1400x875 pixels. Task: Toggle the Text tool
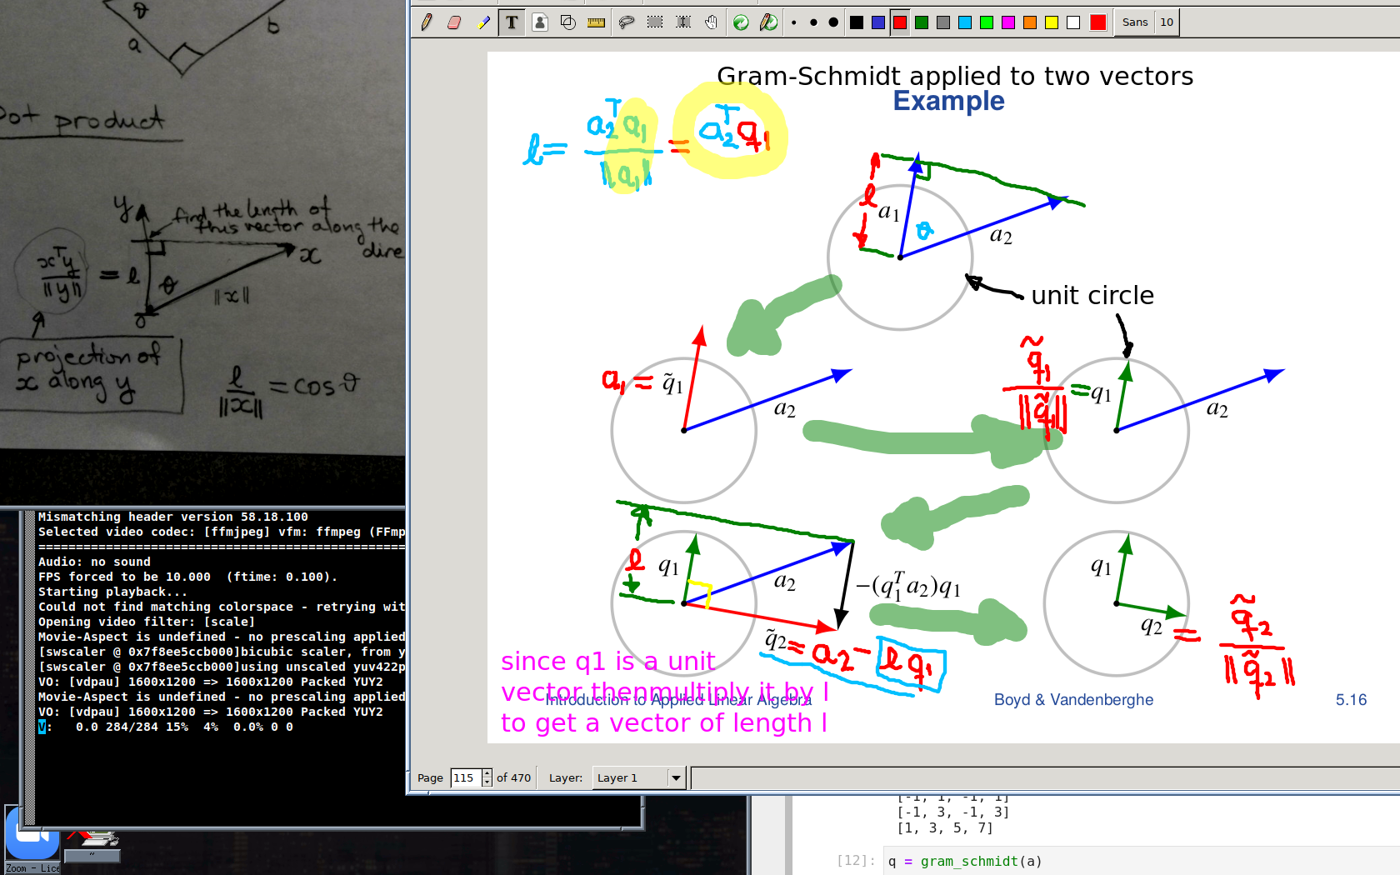tap(512, 22)
